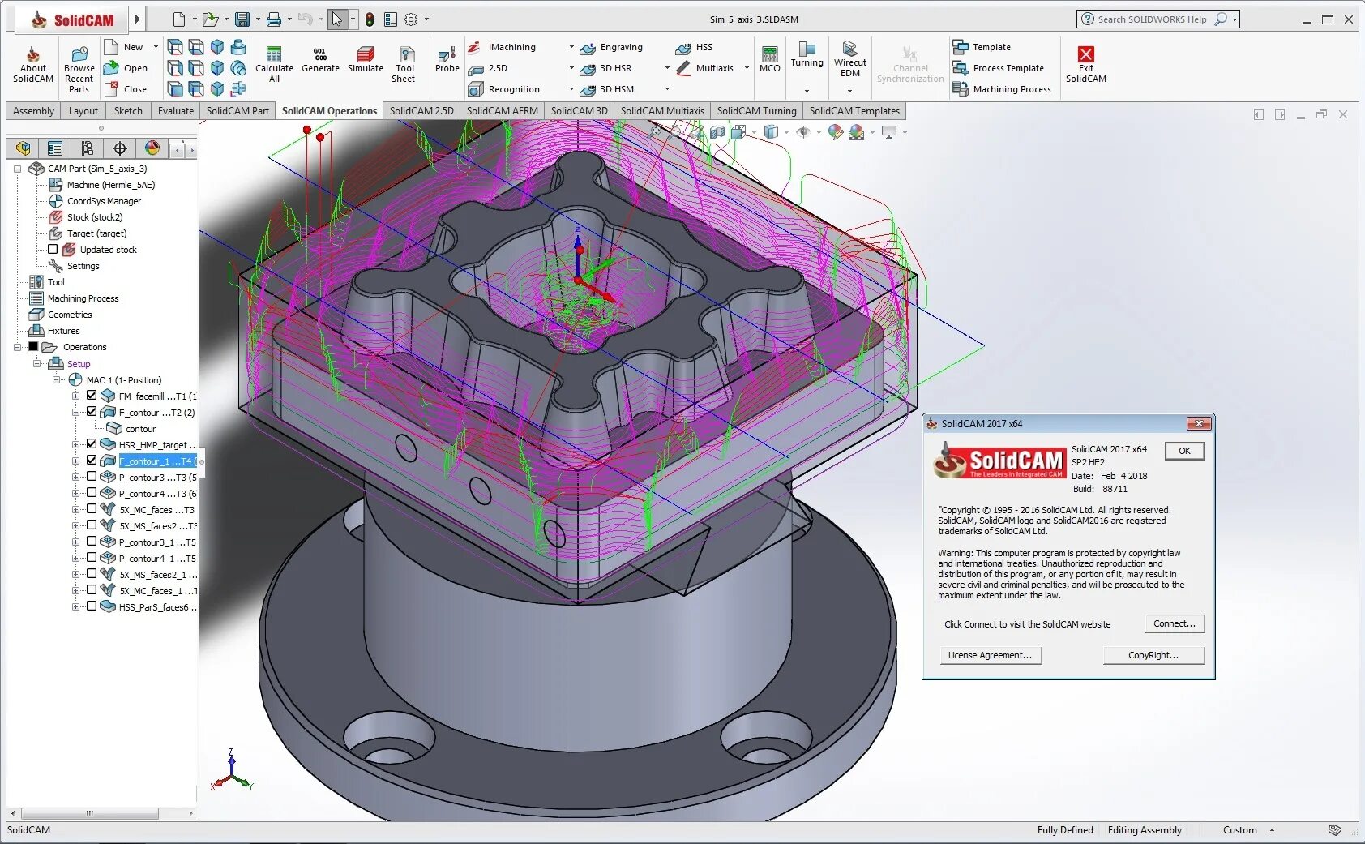Select the Multiaxis operation
This screenshot has width=1365, height=844.
(x=705, y=69)
